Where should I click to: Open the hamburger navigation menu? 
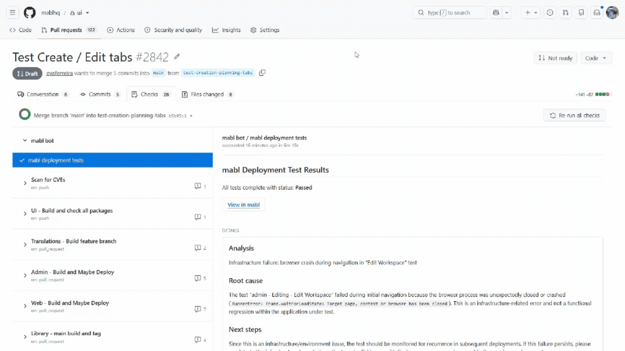12,13
